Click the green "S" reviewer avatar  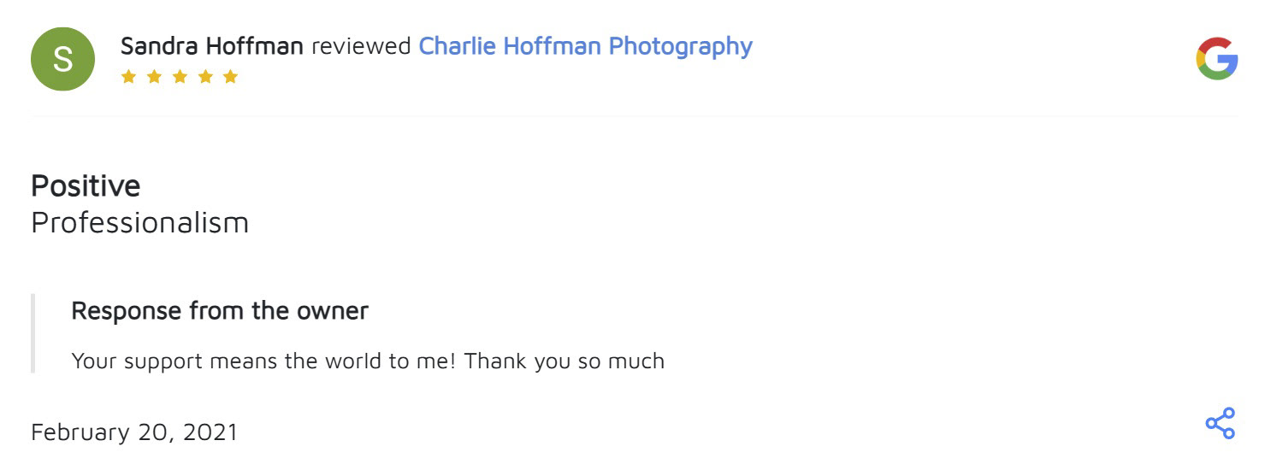coord(62,59)
